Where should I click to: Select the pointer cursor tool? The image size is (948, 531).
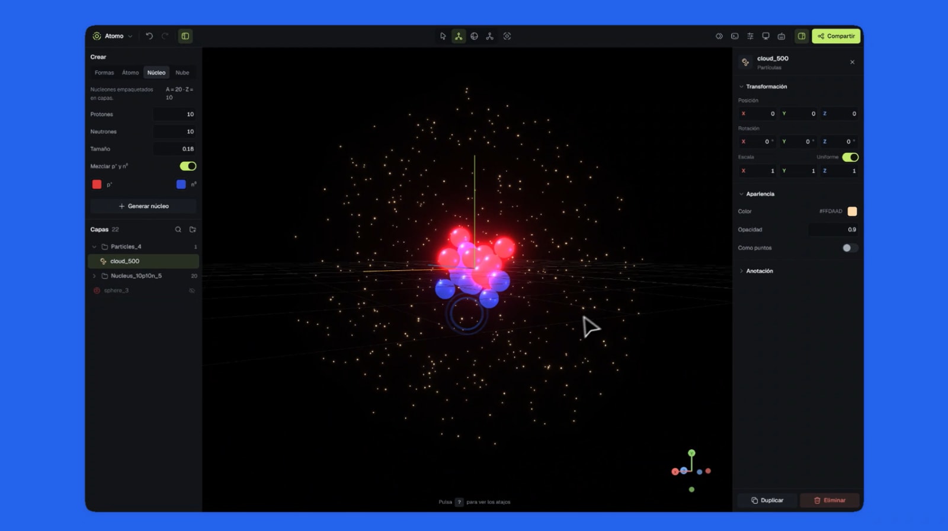tap(443, 36)
